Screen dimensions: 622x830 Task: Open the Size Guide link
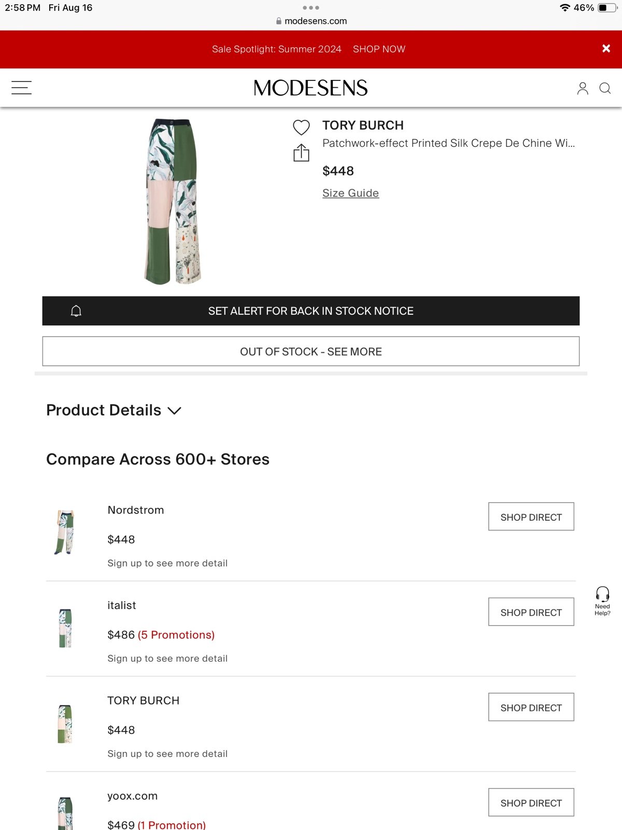tap(350, 193)
